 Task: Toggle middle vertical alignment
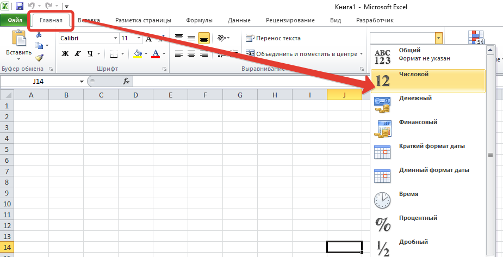point(191,38)
